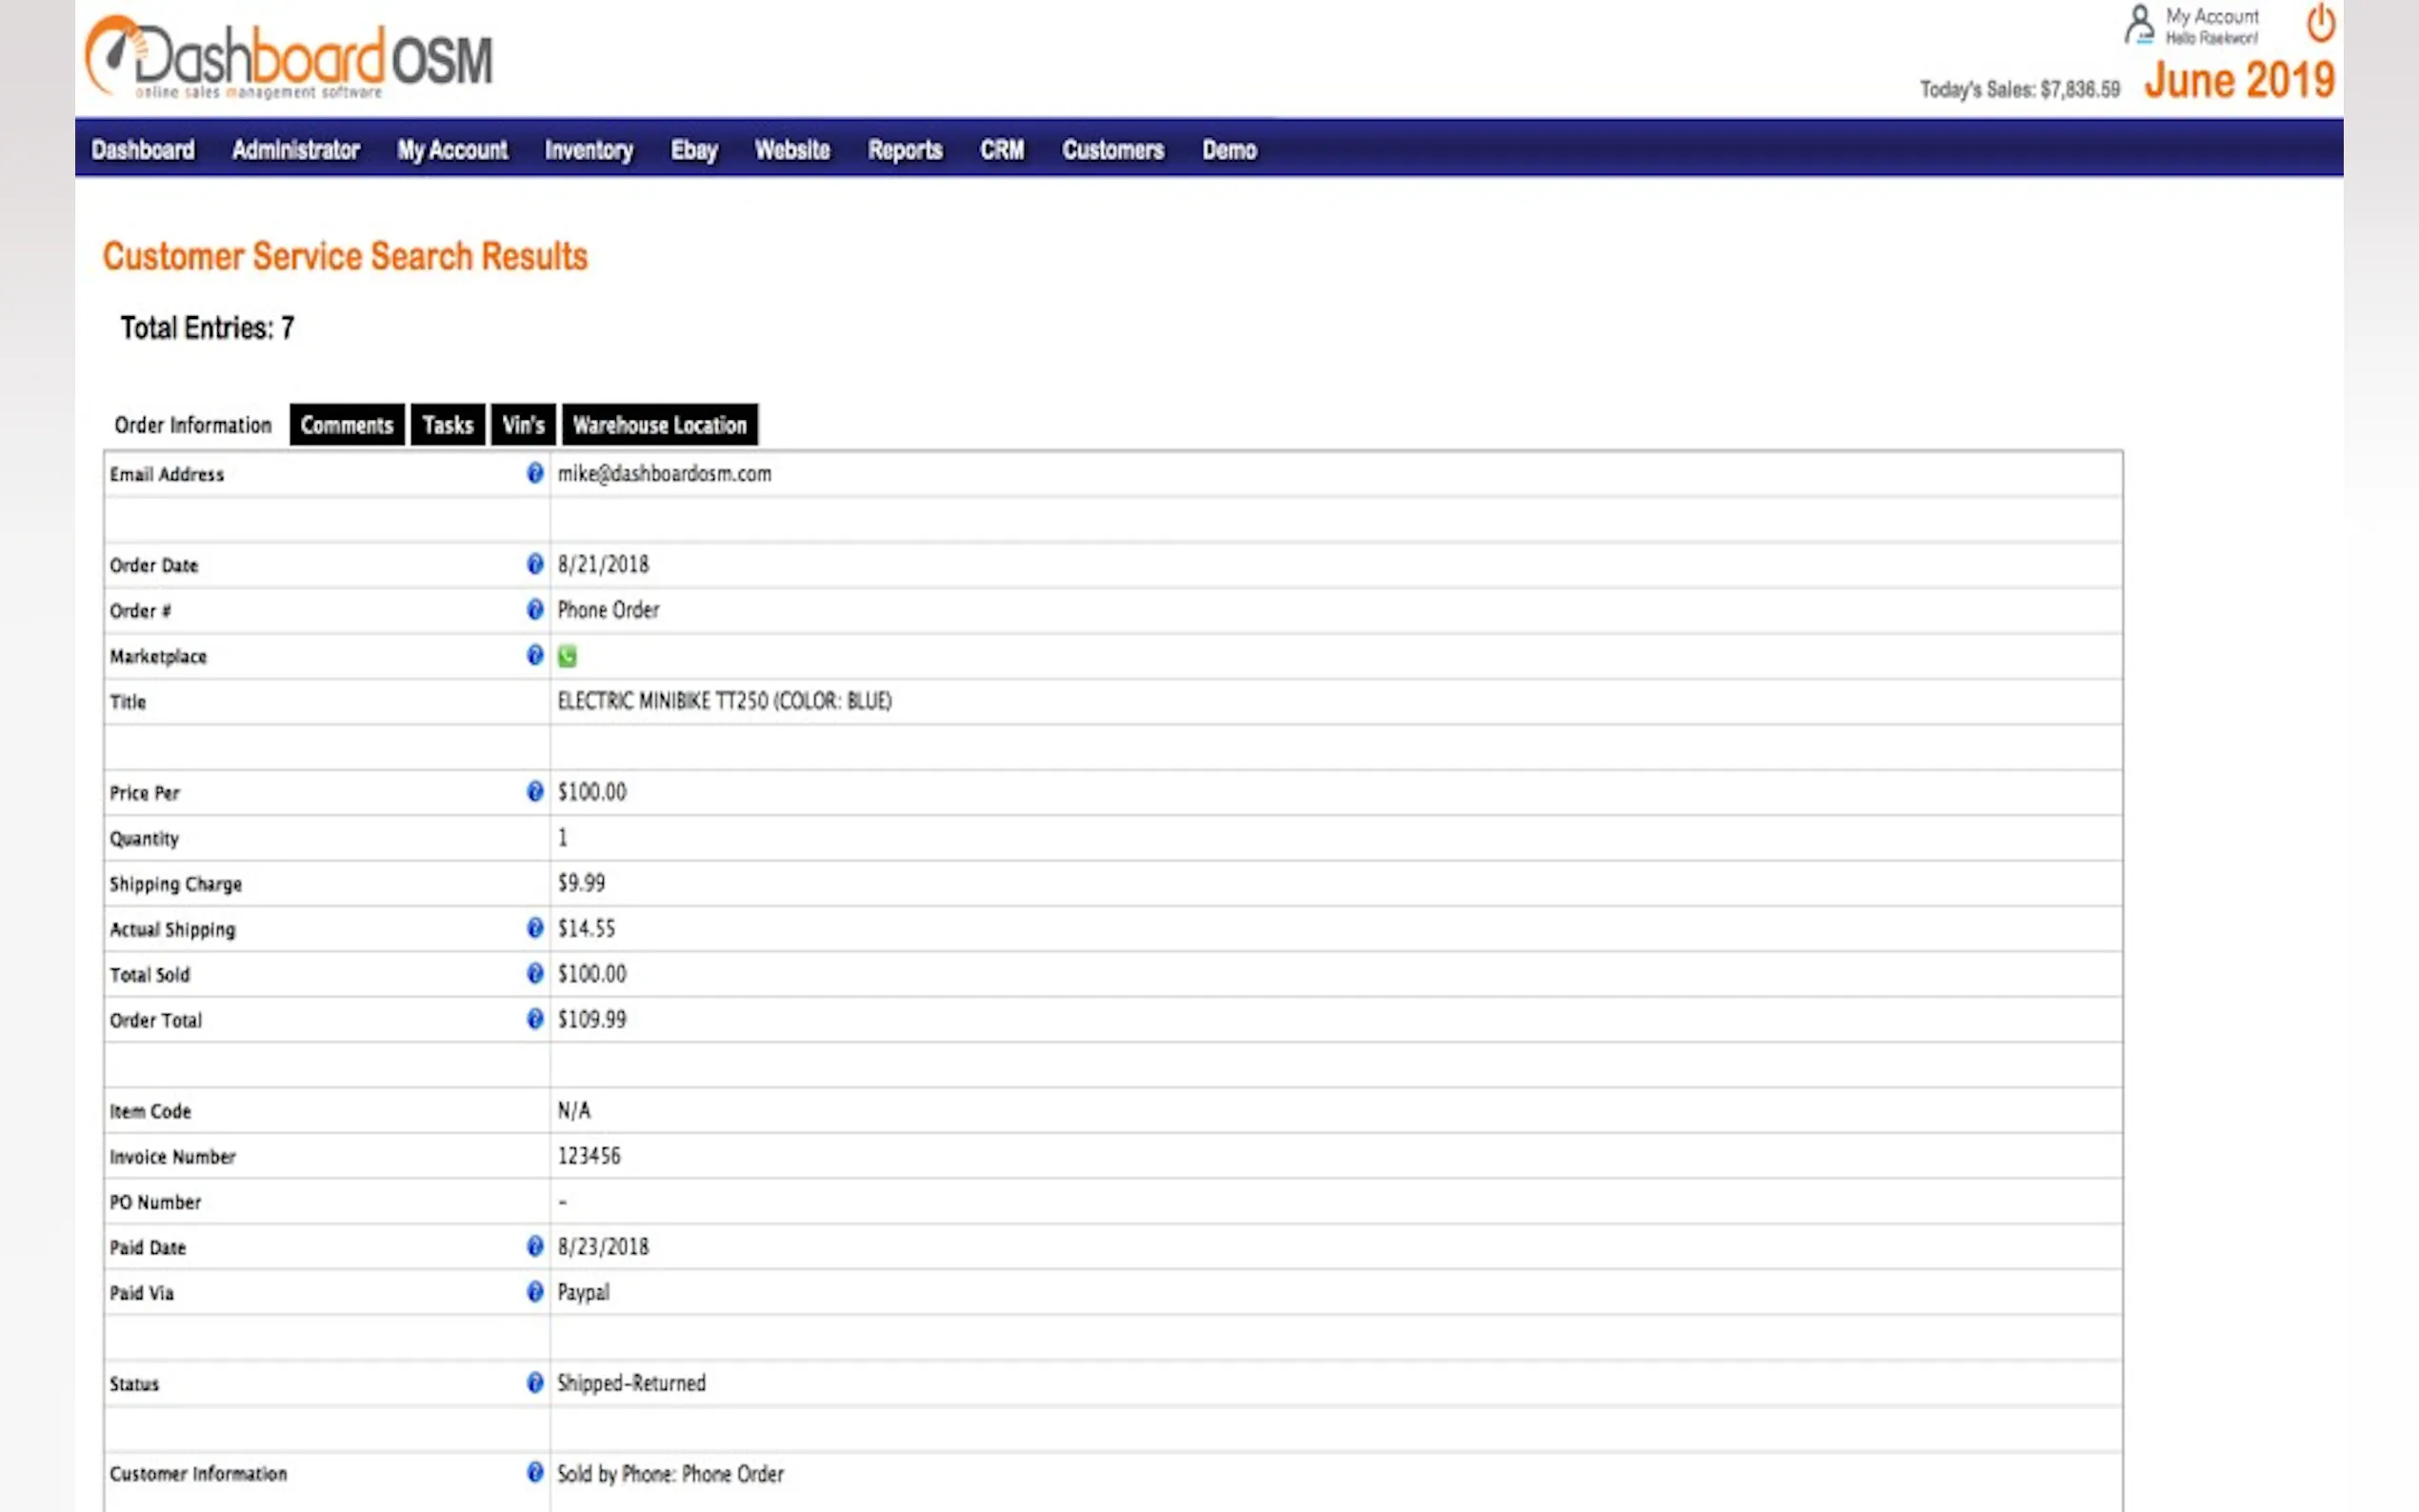The image size is (2419, 1512).
Task: Click help icon next to Email Address
Action: 535,473
